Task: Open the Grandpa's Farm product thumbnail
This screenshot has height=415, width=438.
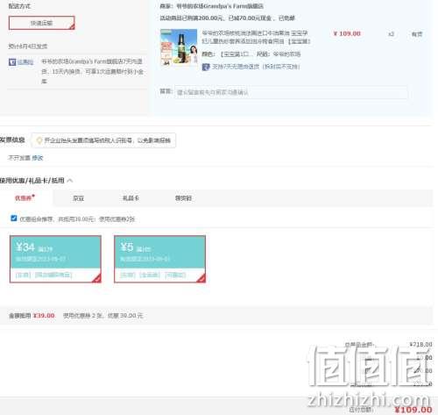Action: coord(179,47)
